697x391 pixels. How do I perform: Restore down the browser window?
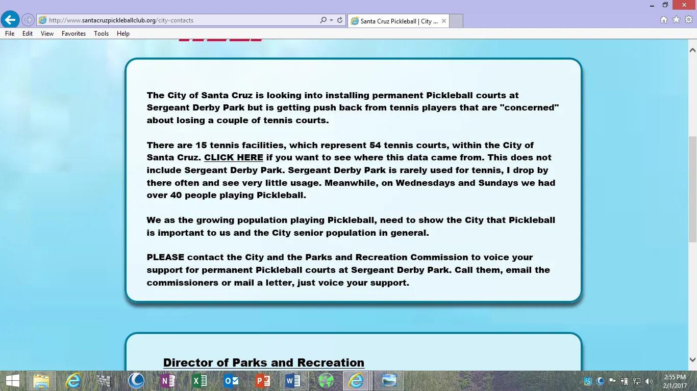click(x=665, y=5)
